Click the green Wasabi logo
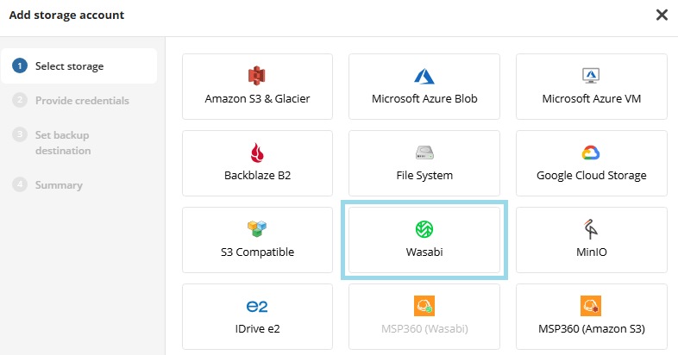 (x=424, y=229)
